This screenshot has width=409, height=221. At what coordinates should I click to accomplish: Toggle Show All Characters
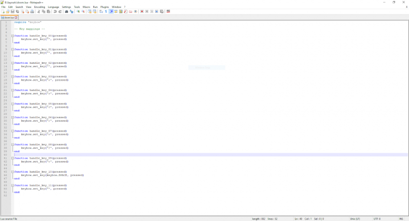106,11
